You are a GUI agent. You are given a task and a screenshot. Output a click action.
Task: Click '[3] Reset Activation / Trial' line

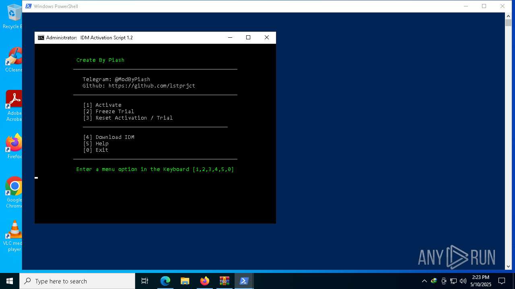pyautogui.click(x=128, y=118)
